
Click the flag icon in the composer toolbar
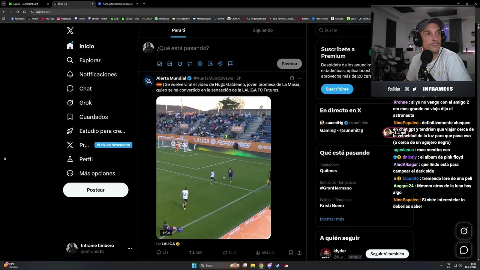[x=230, y=64]
